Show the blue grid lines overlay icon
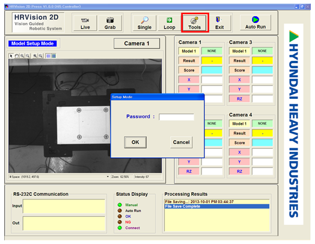The height and width of the screenshot is (244, 315). click(x=48, y=56)
